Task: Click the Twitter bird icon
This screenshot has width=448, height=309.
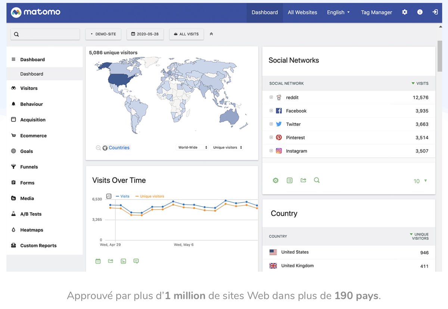Action: (279, 124)
